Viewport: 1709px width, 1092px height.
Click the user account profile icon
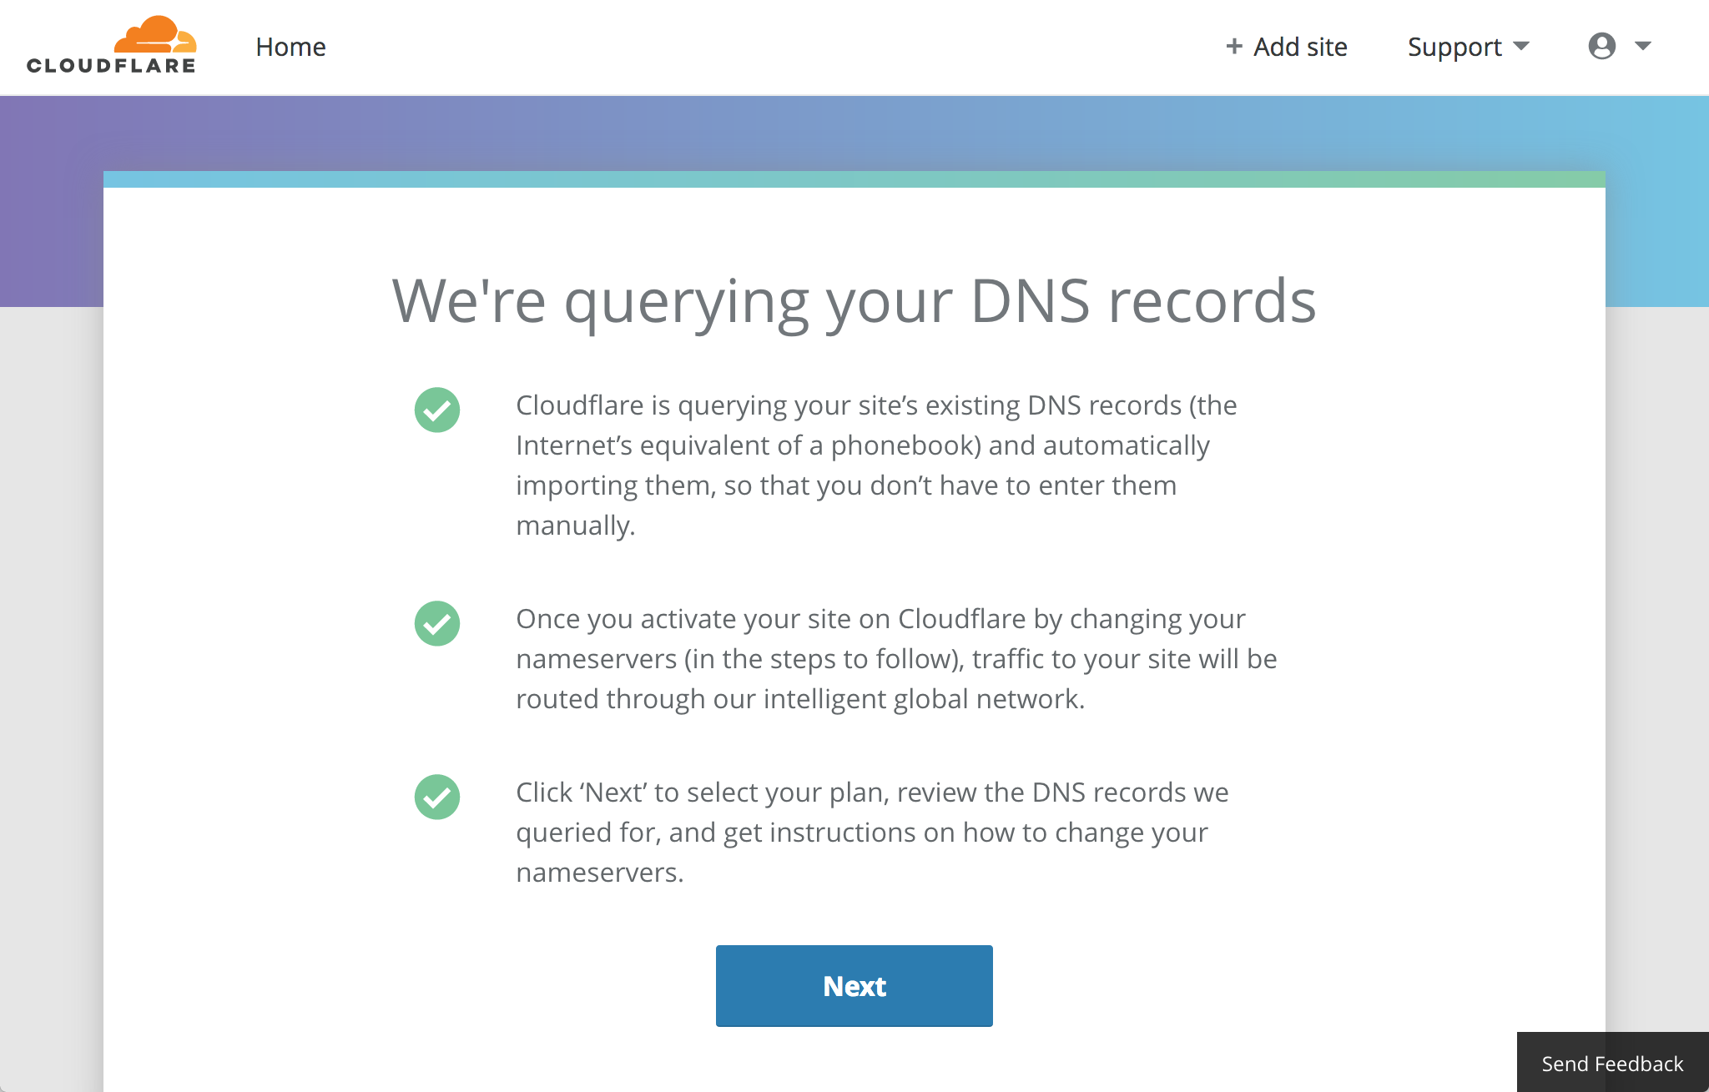1602,45
